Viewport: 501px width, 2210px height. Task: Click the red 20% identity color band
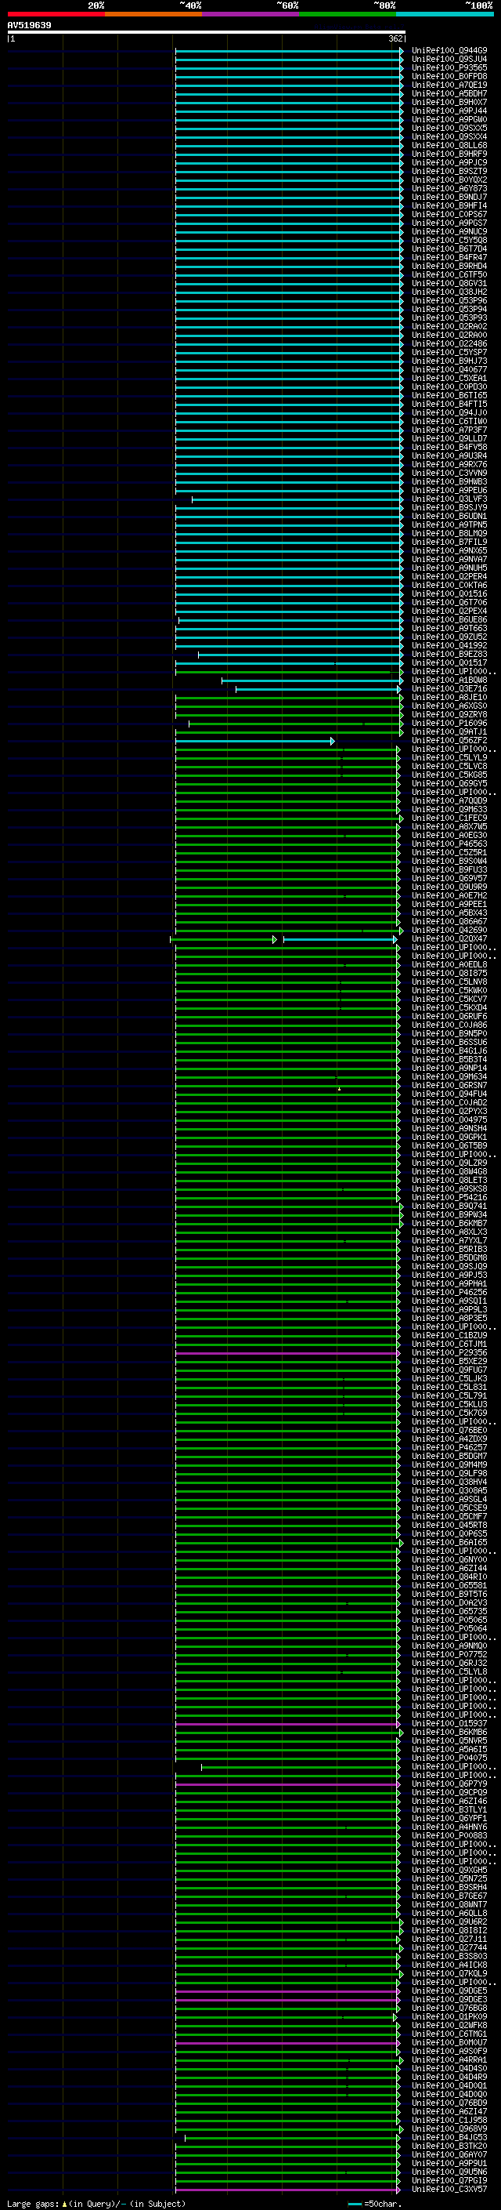[x=56, y=14]
